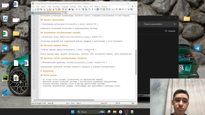
Task: Click the taskbar Поиск search box
Action: coord(91,112)
